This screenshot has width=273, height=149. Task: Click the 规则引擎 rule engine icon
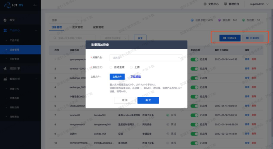(x=5, y=68)
